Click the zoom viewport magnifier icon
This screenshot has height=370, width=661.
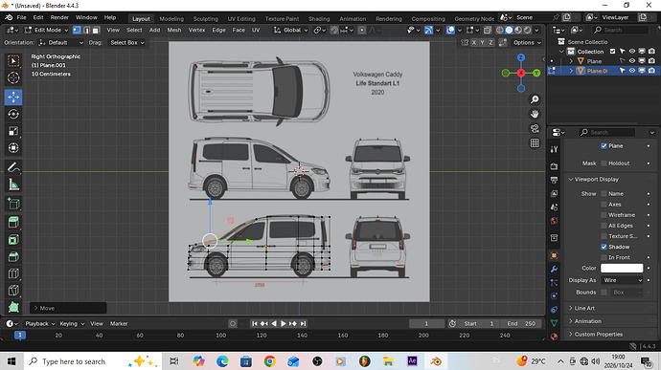535,99
